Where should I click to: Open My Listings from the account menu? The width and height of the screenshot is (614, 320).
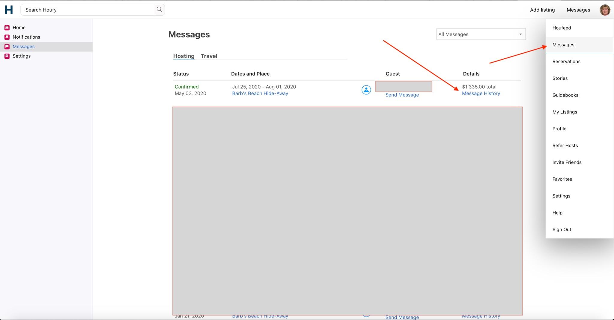point(565,112)
